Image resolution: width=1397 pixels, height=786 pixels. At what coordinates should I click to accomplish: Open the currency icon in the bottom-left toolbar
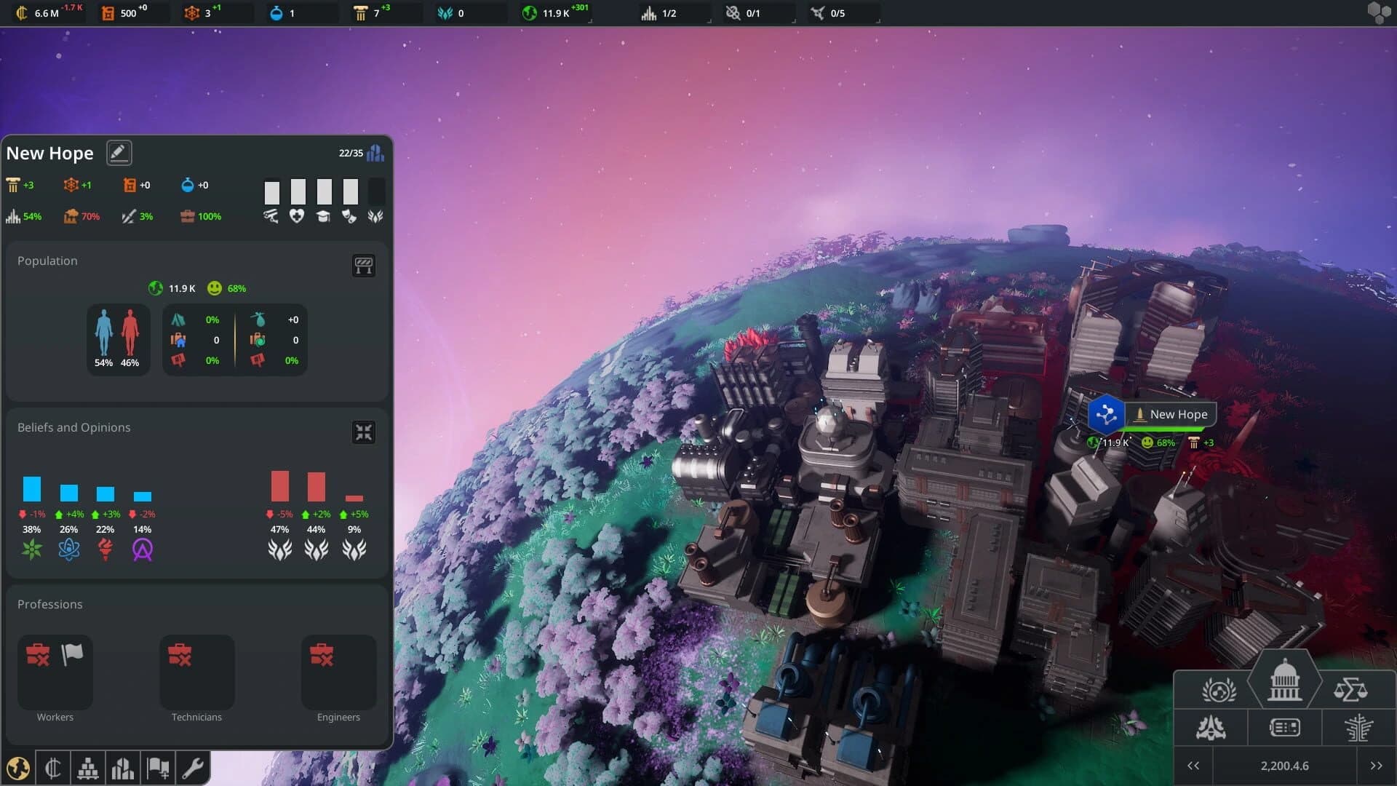click(x=52, y=768)
